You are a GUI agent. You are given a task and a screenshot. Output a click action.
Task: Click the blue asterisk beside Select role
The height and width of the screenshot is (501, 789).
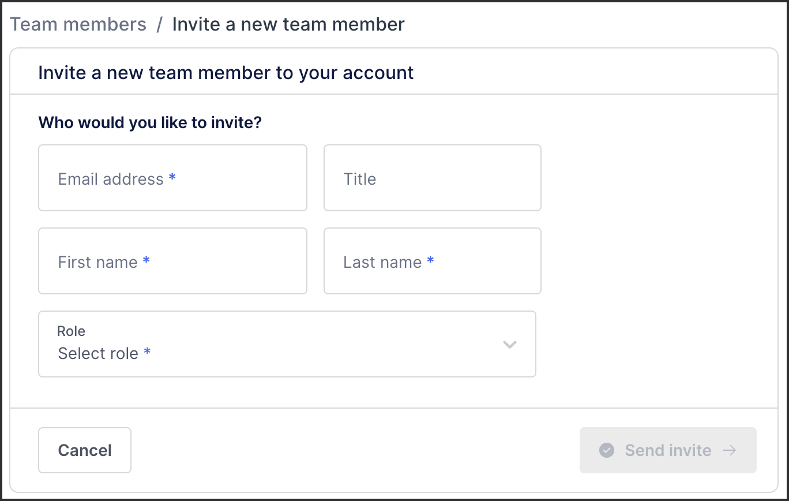coord(147,352)
